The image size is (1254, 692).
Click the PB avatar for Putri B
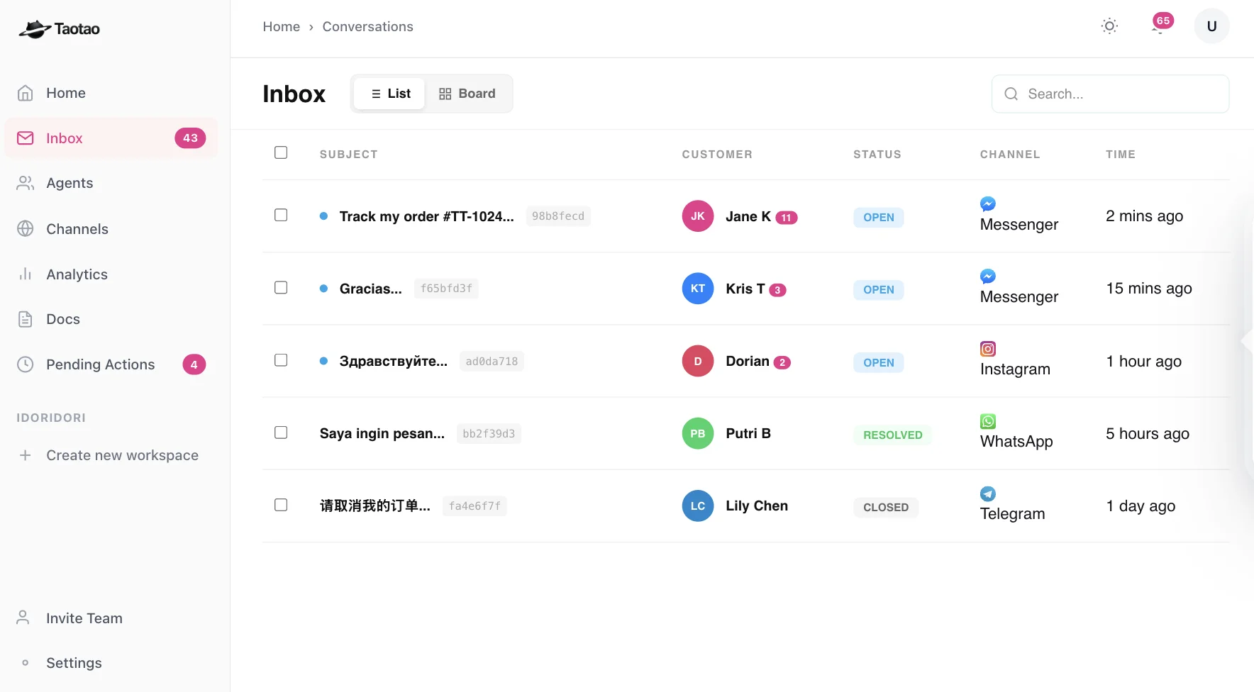(x=697, y=433)
